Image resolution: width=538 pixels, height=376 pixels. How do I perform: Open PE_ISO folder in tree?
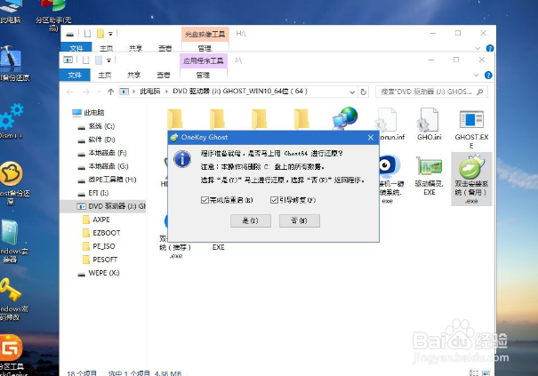pyautogui.click(x=100, y=246)
